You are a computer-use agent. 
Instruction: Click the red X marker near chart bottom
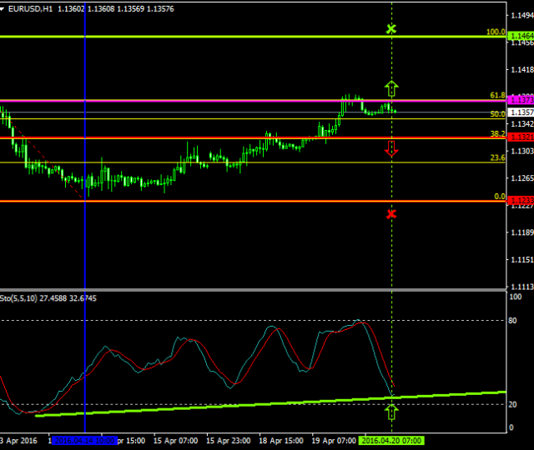pos(391,214)
